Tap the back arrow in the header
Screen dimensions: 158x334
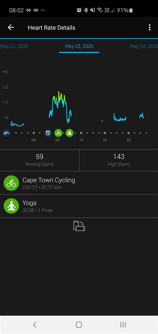pos(11,28)
